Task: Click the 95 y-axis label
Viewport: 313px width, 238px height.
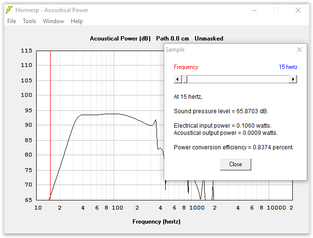Action: (28, 110)
